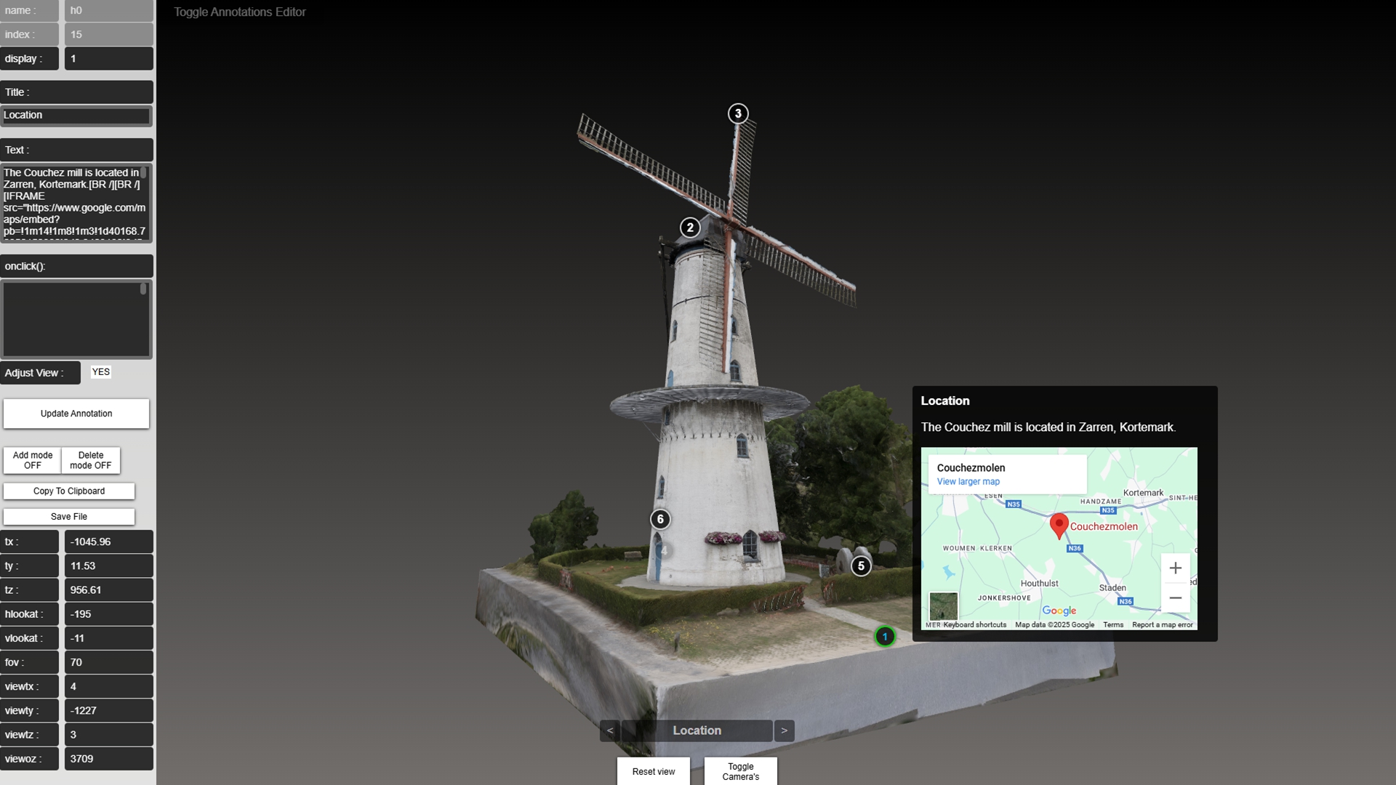Click Toggle Annotations Editor menu
The width and height of the screenshot is (1396, 785).
tap(239, 12)
